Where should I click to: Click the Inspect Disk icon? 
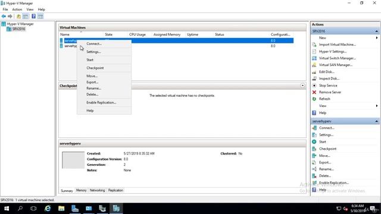click(x=314, y=78)
